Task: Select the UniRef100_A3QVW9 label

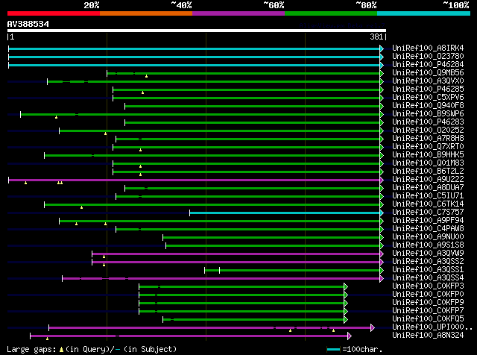Action: pyautogui.click(x=428, y=254)
